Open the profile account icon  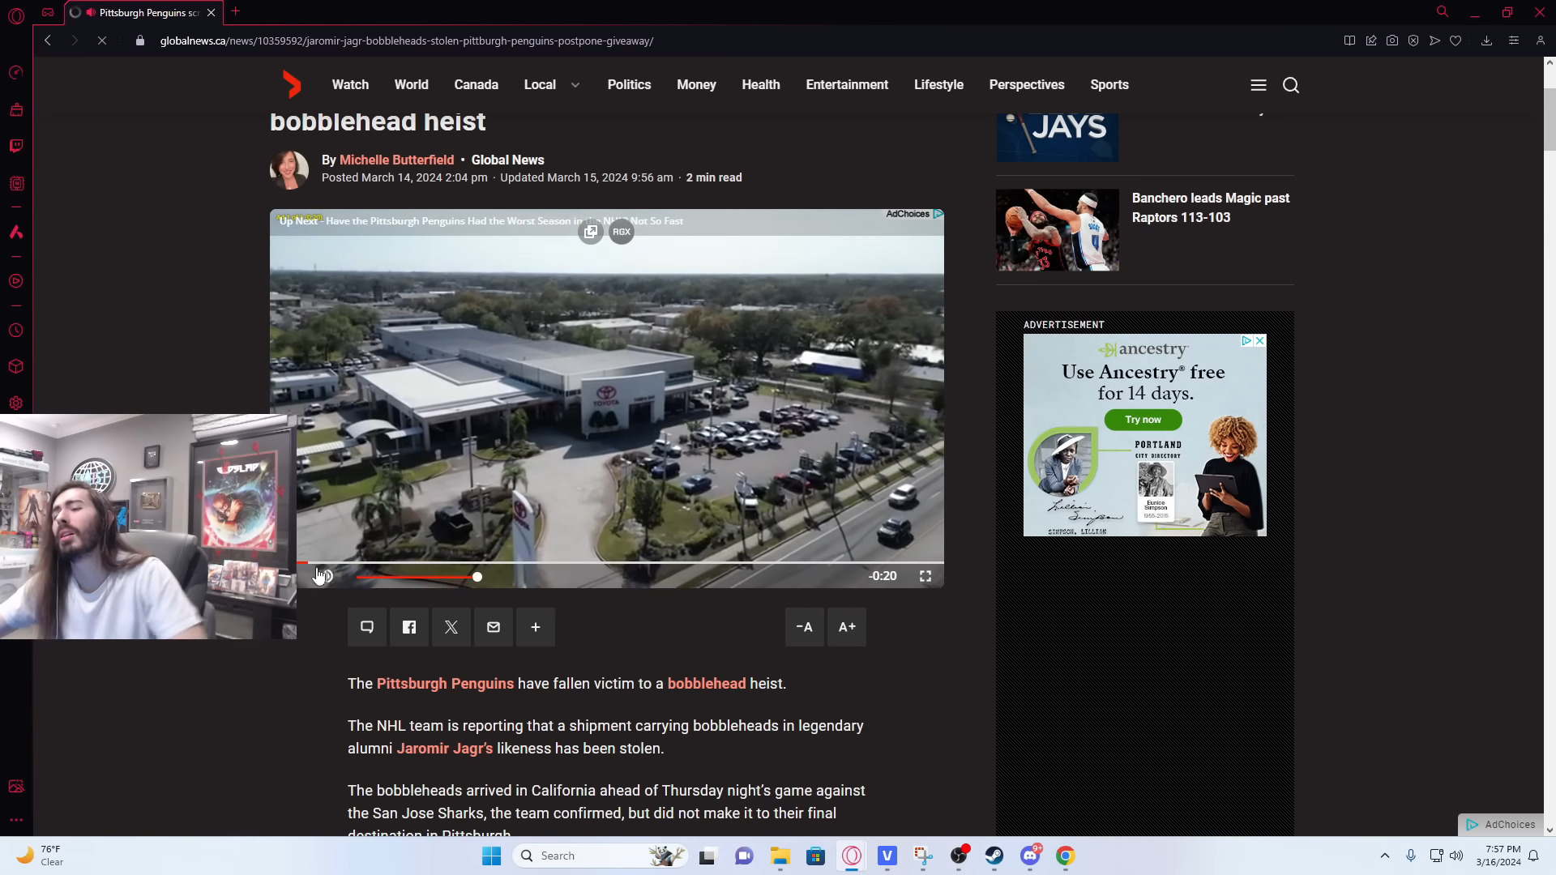[x=1541, y=41]
